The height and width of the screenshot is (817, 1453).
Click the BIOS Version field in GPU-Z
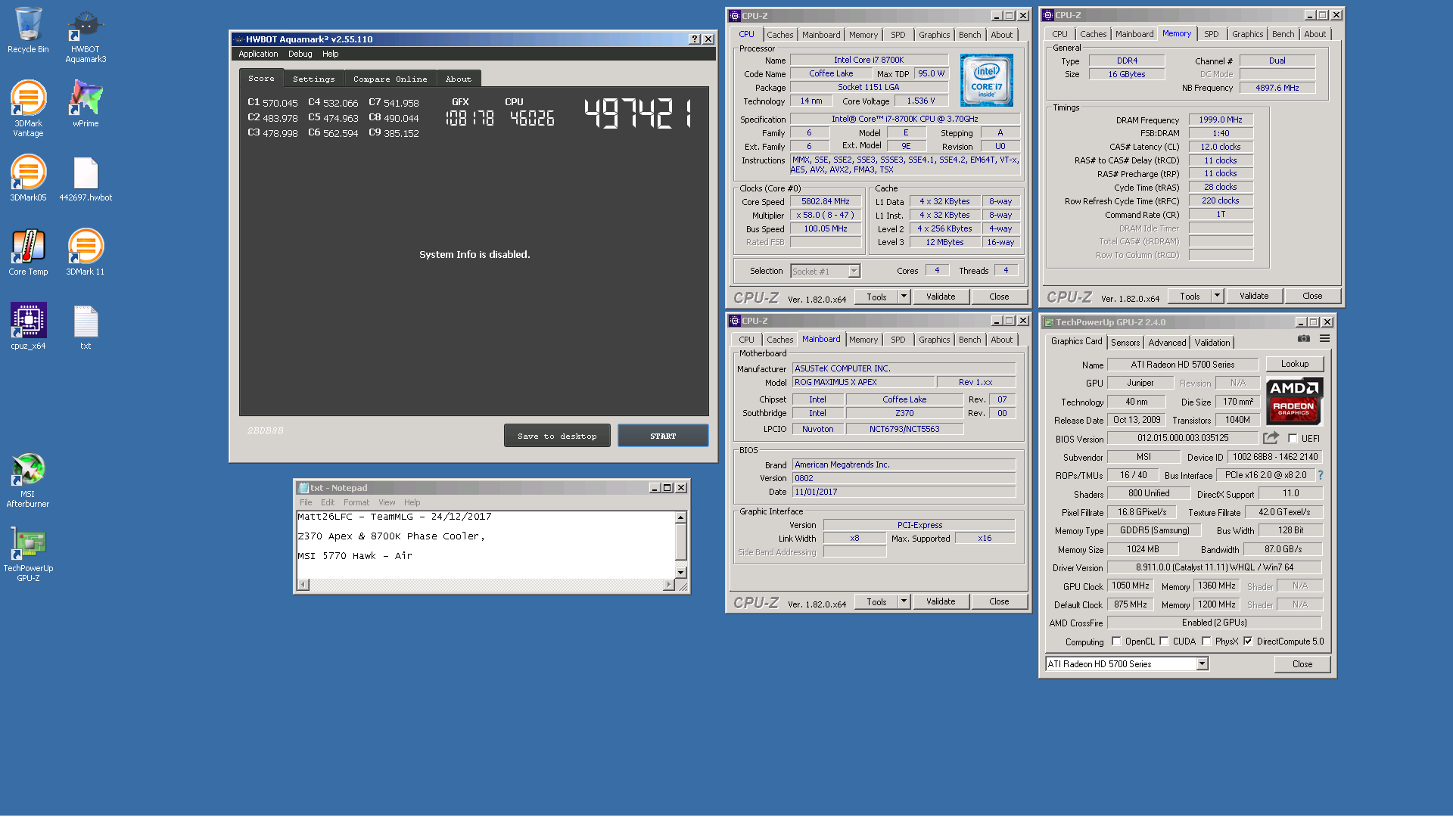1183,438
